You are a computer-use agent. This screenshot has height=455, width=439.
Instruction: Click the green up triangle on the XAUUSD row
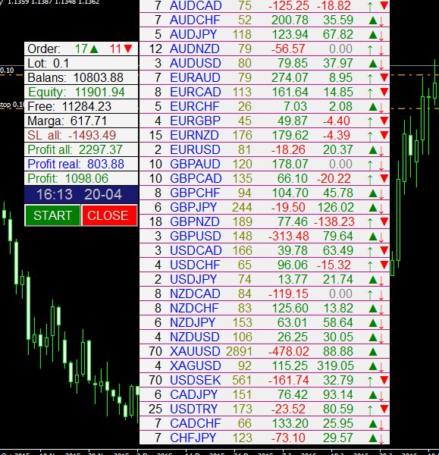[373, 352]
